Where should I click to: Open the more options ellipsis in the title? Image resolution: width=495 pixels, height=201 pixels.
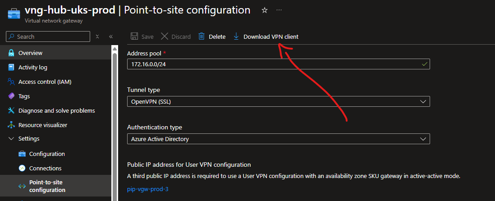click(279, 10)
